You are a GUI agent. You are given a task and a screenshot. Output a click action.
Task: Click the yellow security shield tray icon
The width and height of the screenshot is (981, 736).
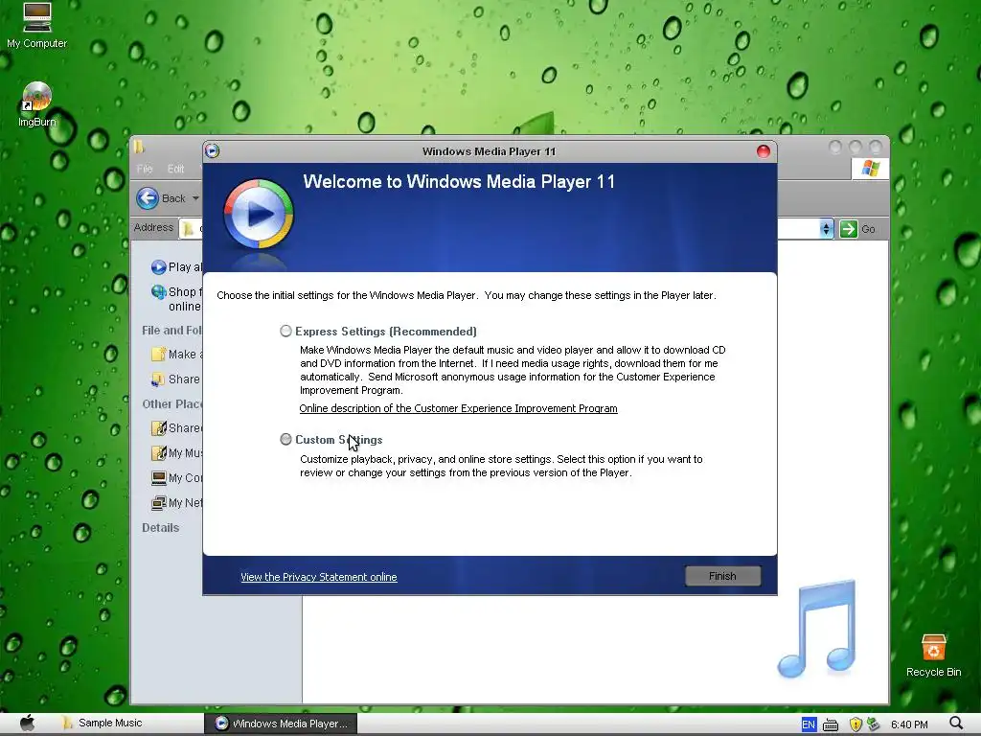856,724
